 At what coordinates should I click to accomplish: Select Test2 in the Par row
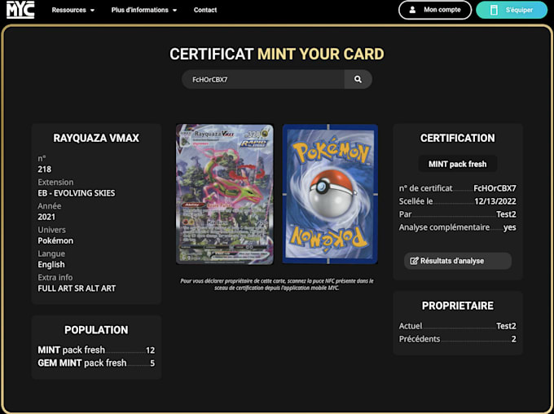point(506,214)
